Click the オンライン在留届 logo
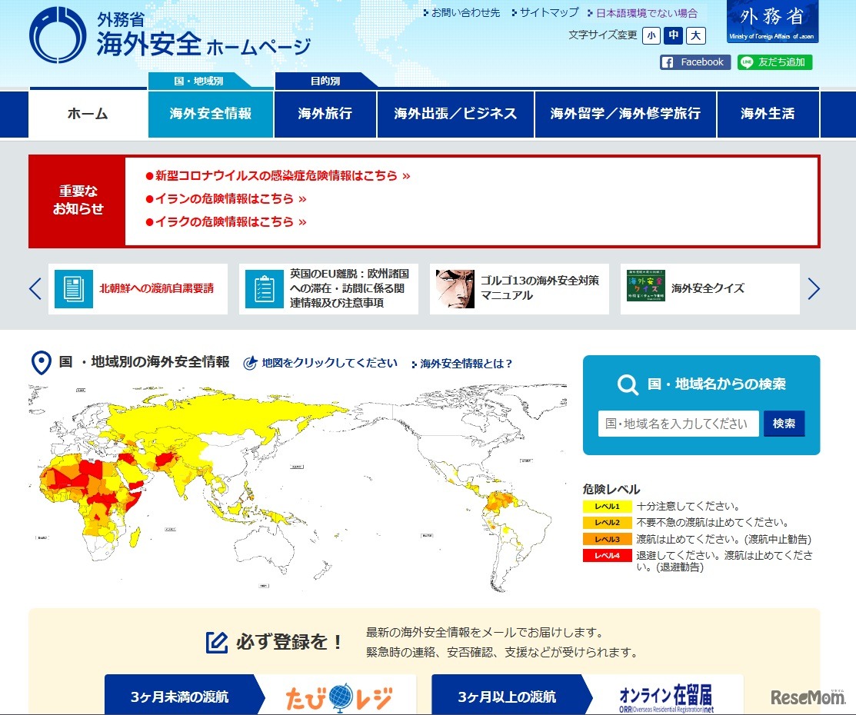The height and width of the screenshot is (715, 856). pos(668,696)
